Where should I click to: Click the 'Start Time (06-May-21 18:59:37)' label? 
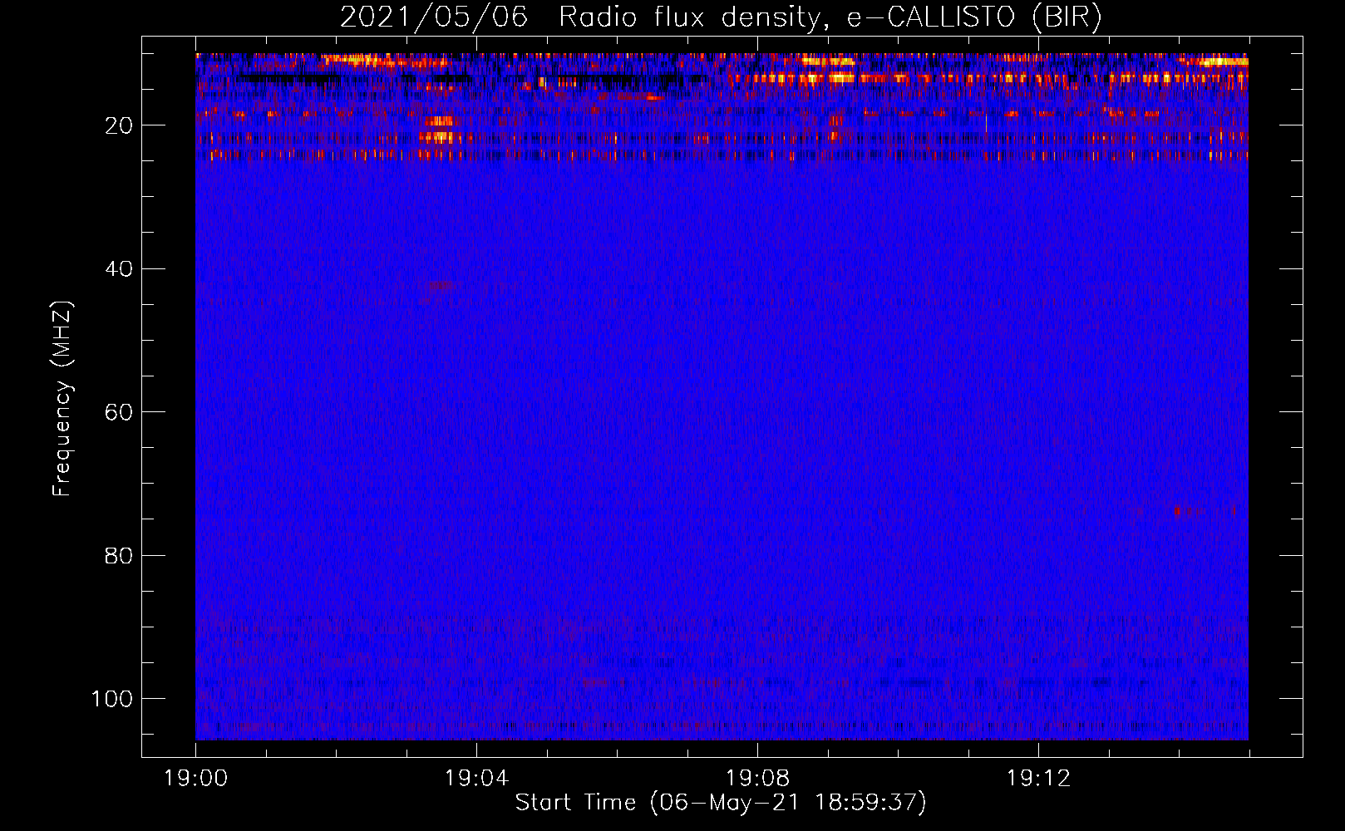pyautogui.click(x=721, y=803)
